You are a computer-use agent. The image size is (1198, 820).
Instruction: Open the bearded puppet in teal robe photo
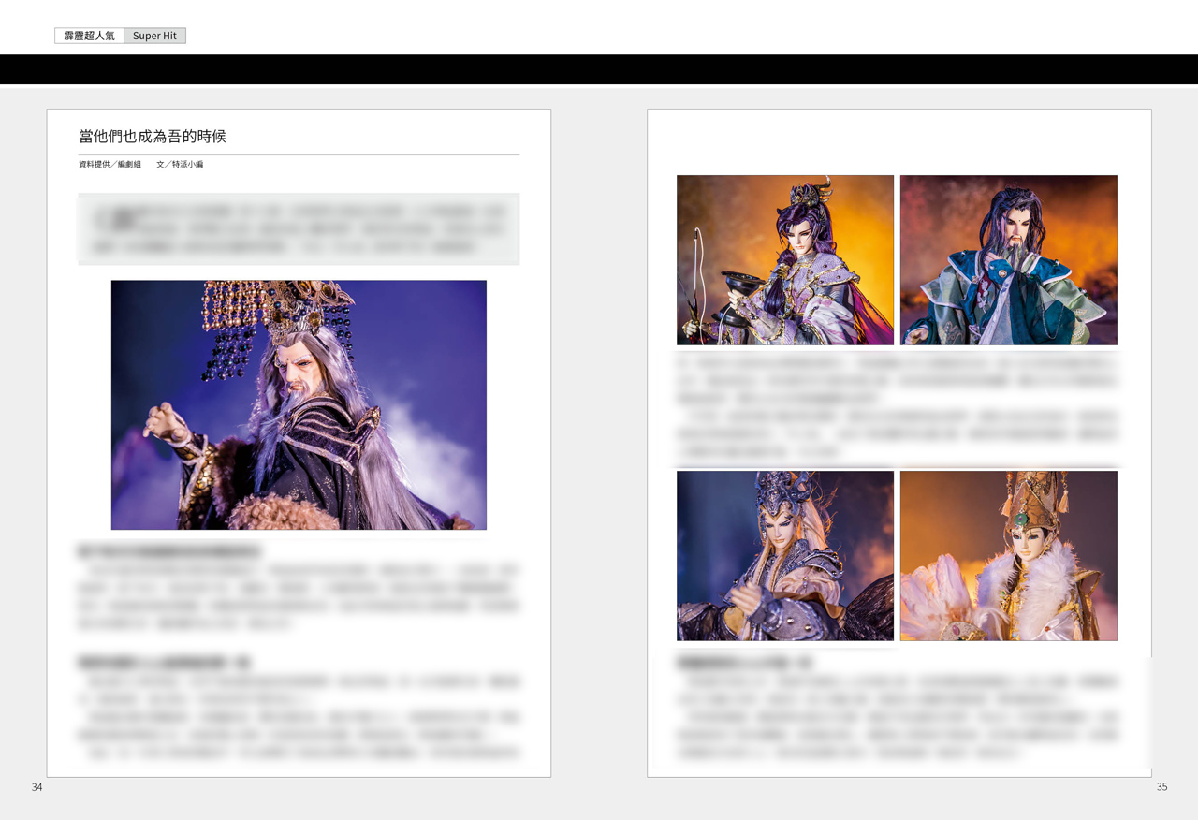pyautogui.click(x=1009, y=260)
